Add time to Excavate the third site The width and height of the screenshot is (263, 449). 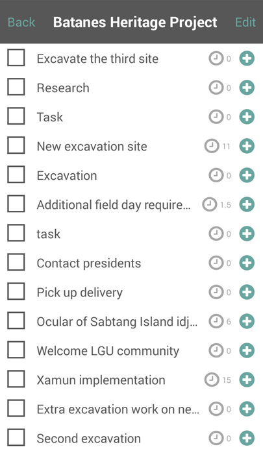coord(247,58)
